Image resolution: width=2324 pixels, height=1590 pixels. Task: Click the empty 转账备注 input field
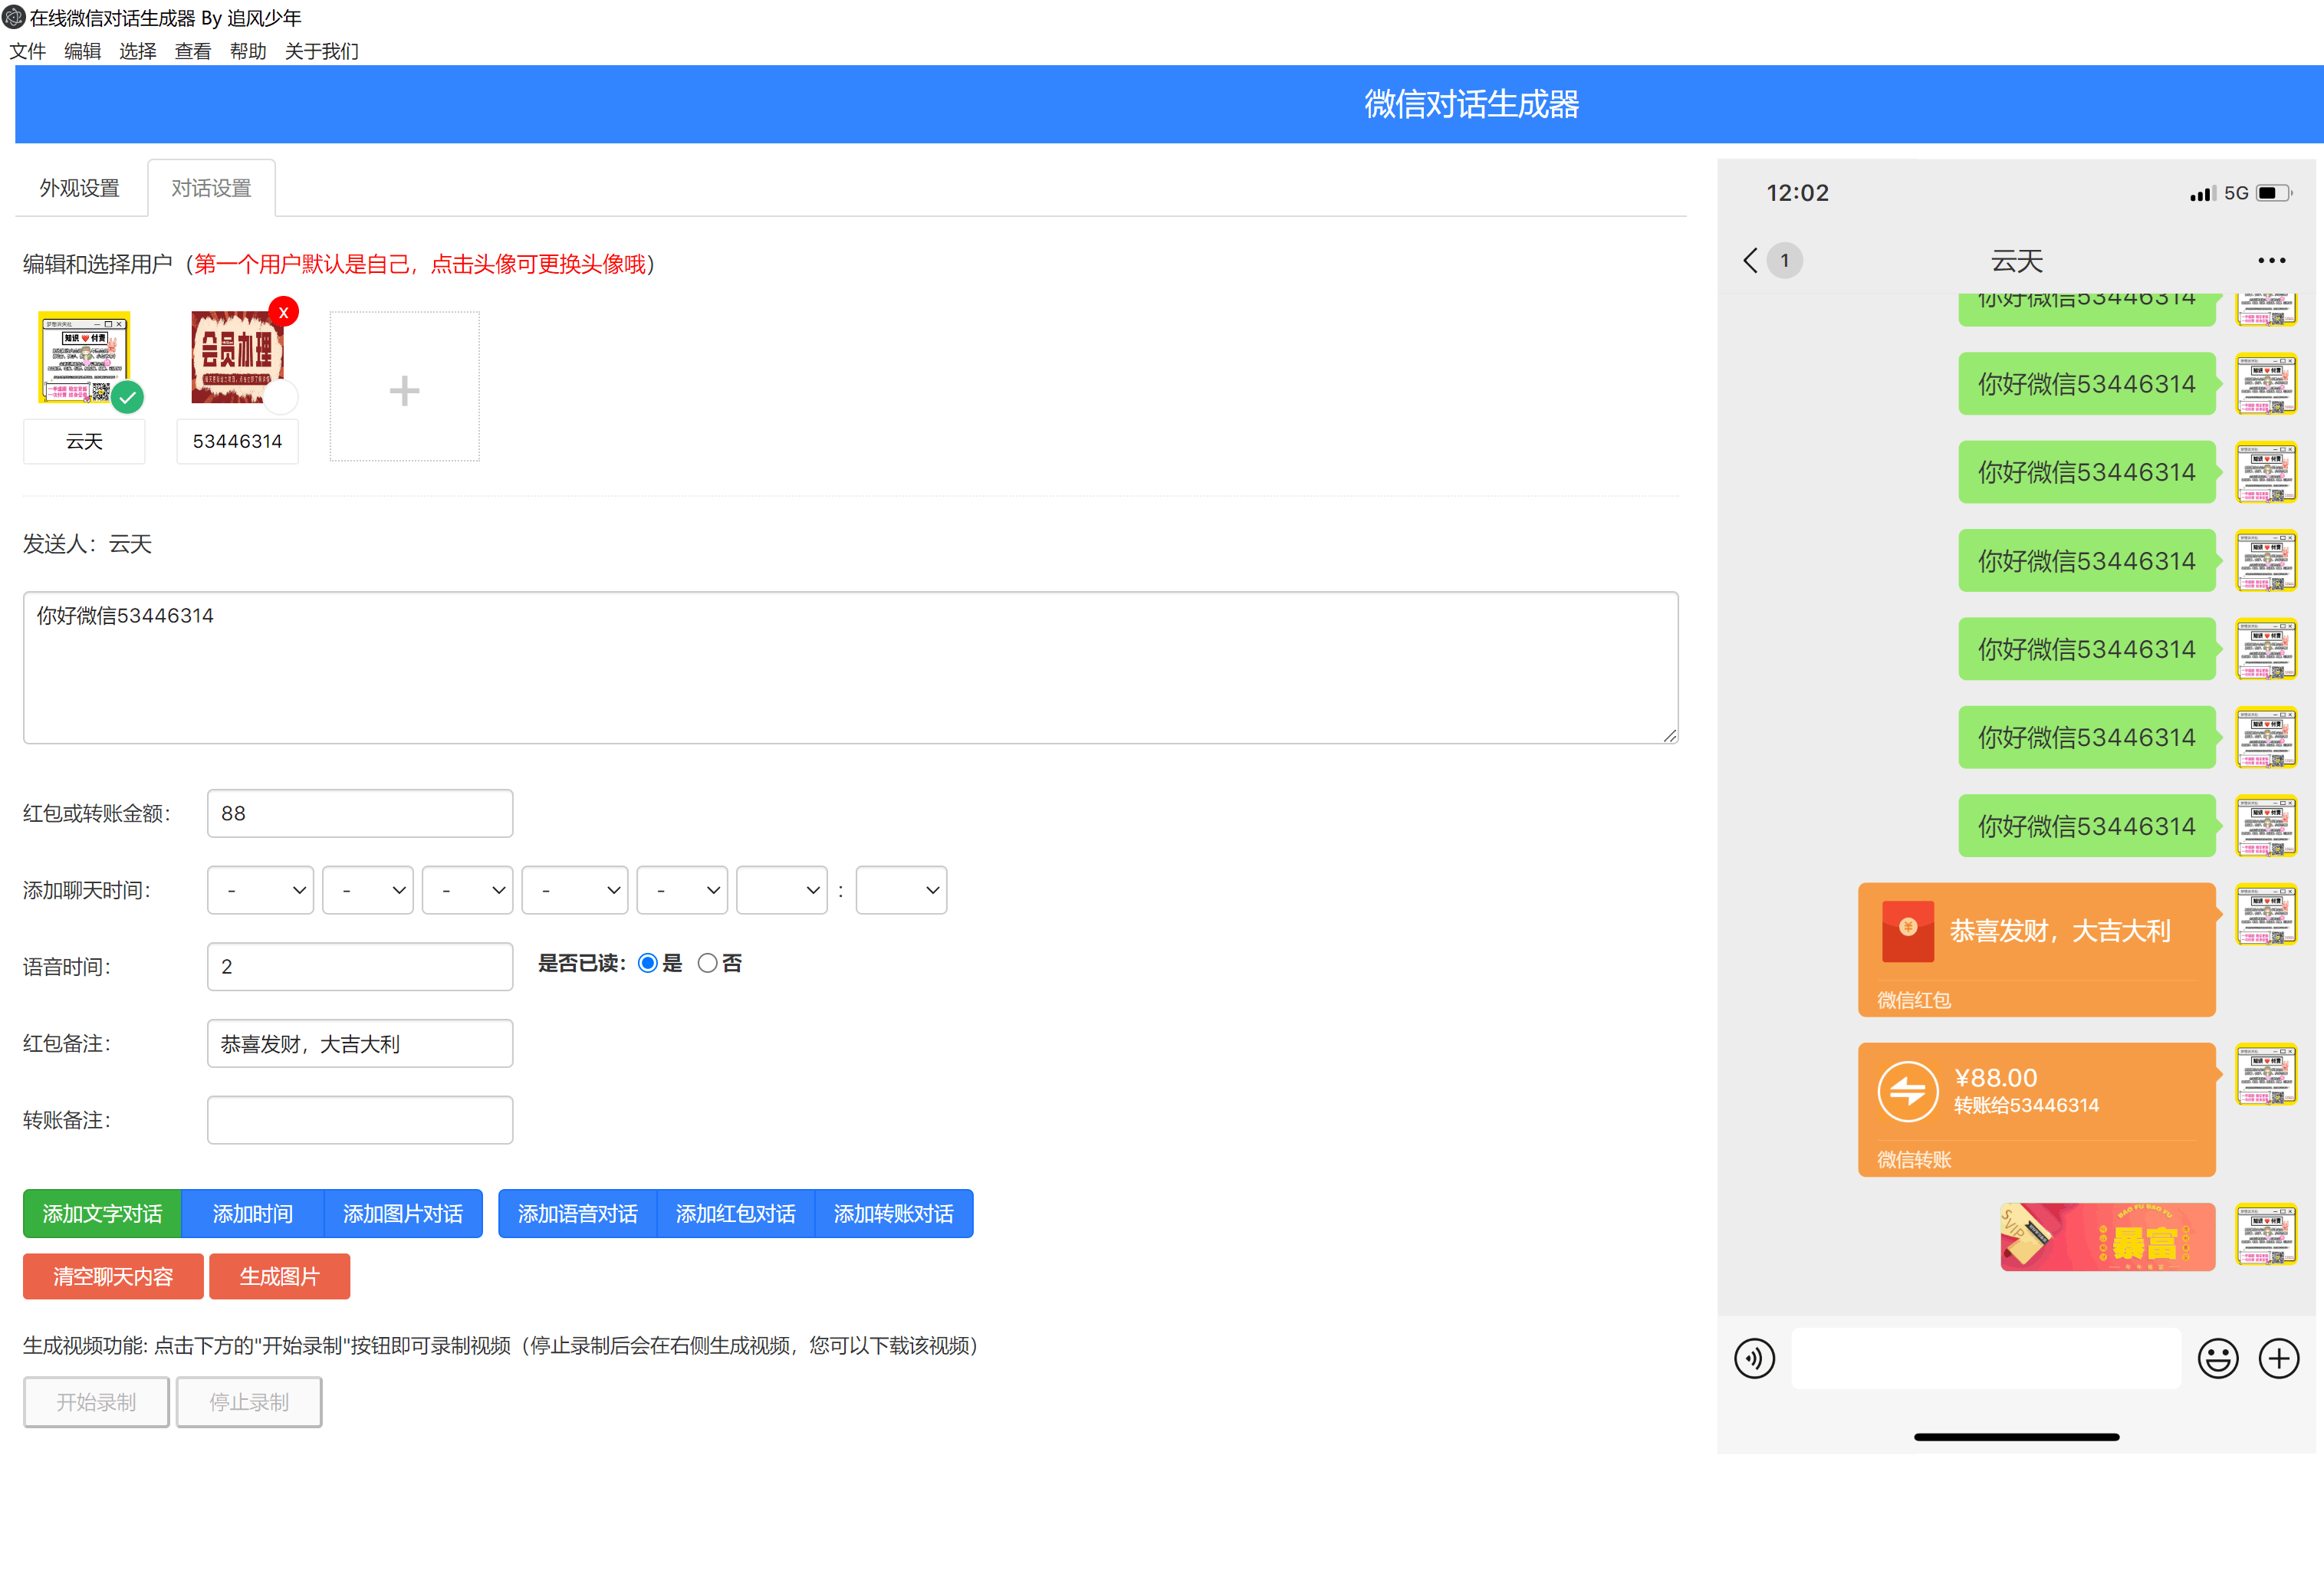pos(360,1120)
